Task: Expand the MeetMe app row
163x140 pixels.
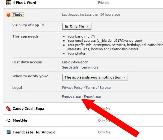Action: tap(83, 120)
